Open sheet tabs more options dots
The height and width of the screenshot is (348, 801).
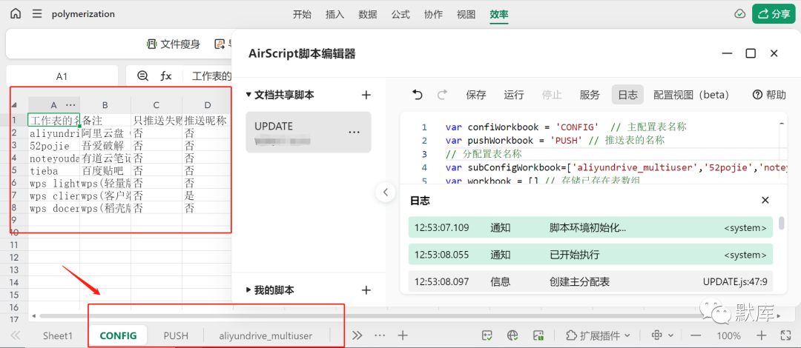(x=380, y=335)
